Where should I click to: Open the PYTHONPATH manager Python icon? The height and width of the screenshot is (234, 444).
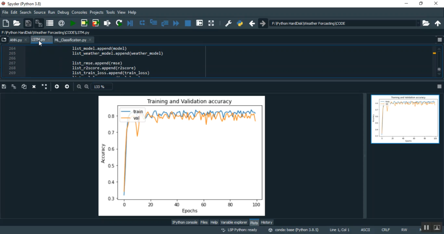click(240, 23)
